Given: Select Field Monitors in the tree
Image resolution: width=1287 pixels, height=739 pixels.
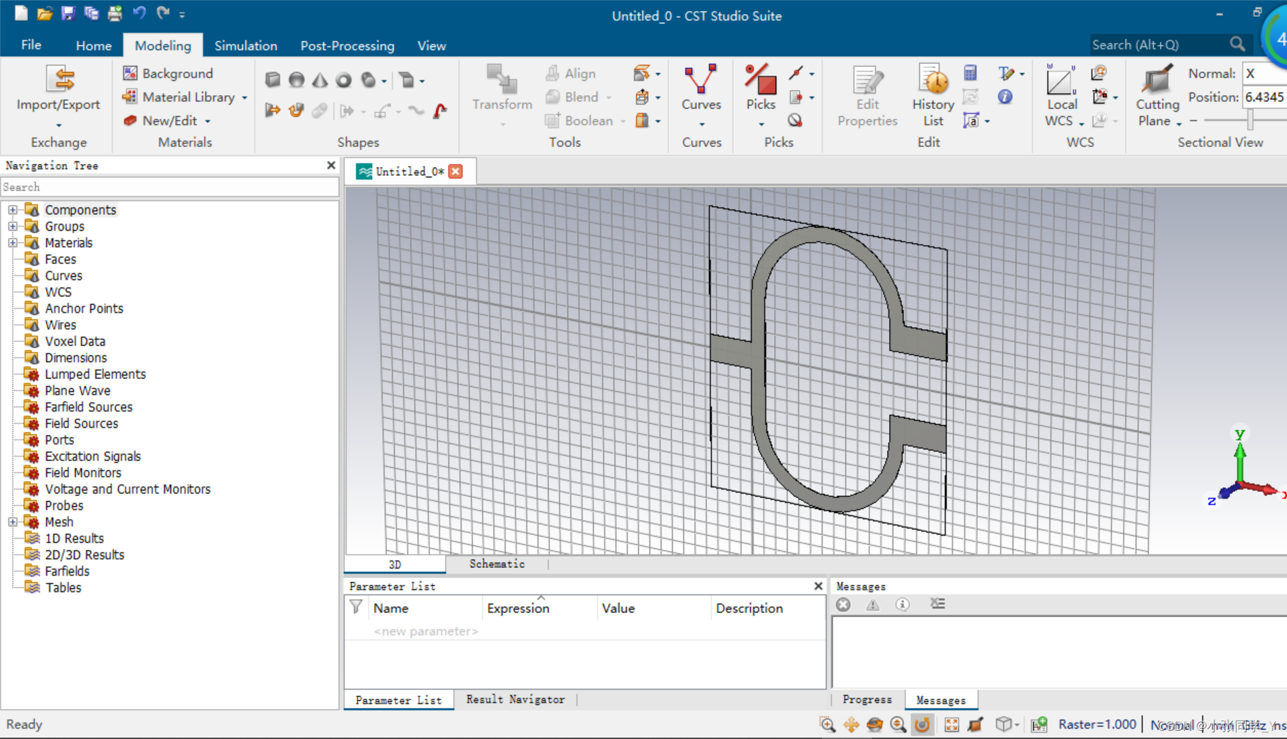Looking at the screenshot, I should pos(83,473).
